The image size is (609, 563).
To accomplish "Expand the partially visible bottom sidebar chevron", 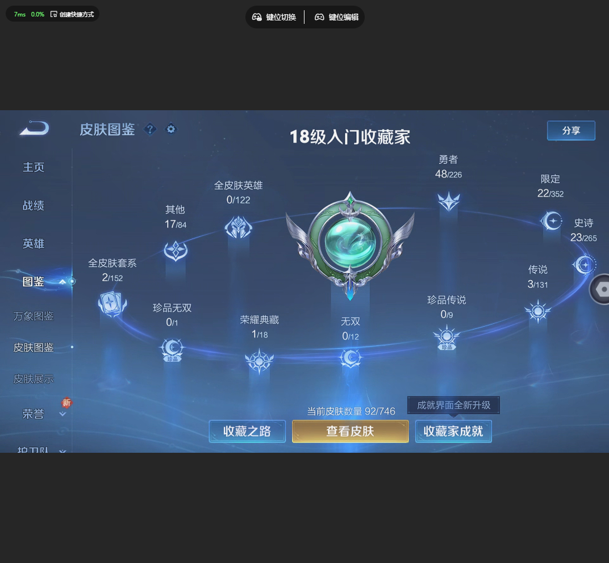I will (62, 451).
